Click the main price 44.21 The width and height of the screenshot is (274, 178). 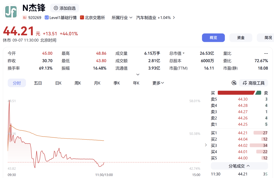pyautogui.click(x=18, y=31)
